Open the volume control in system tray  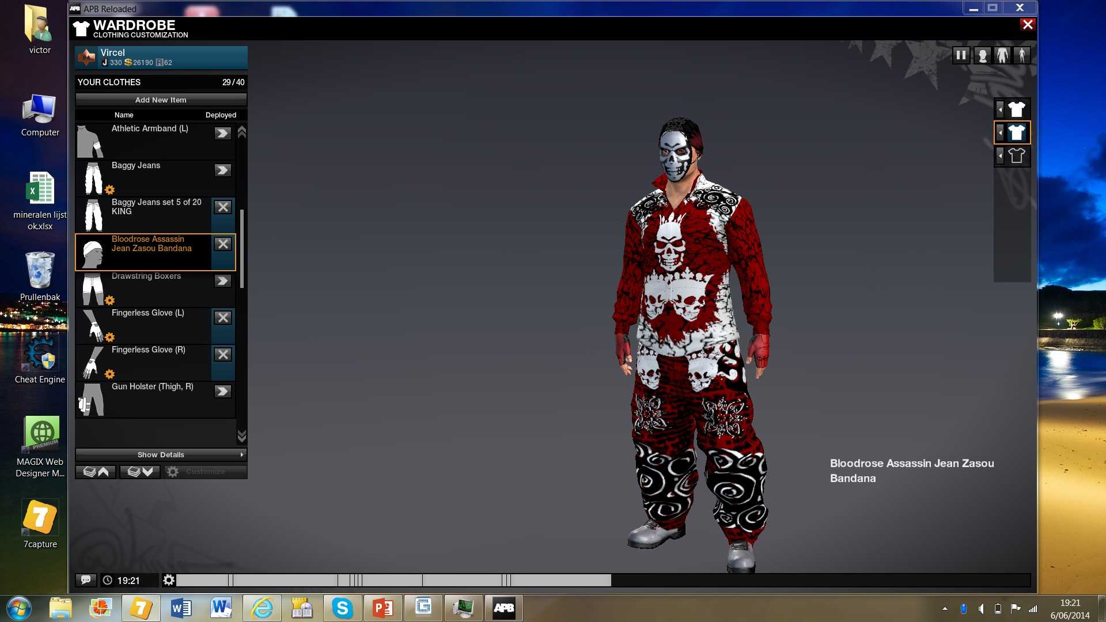coord(981,609)
